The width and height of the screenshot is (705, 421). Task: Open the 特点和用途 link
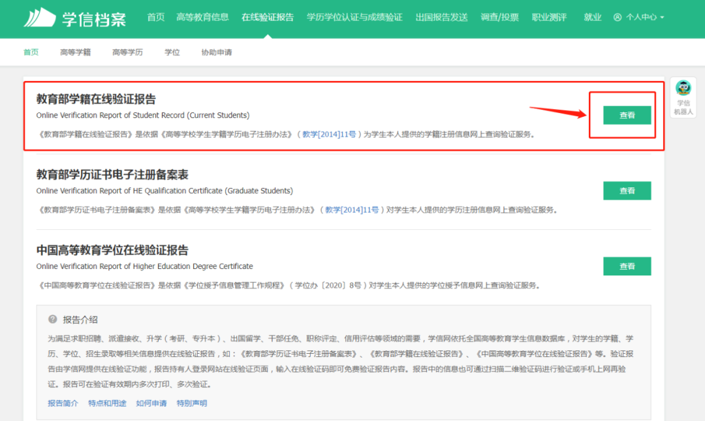point(107,403)
